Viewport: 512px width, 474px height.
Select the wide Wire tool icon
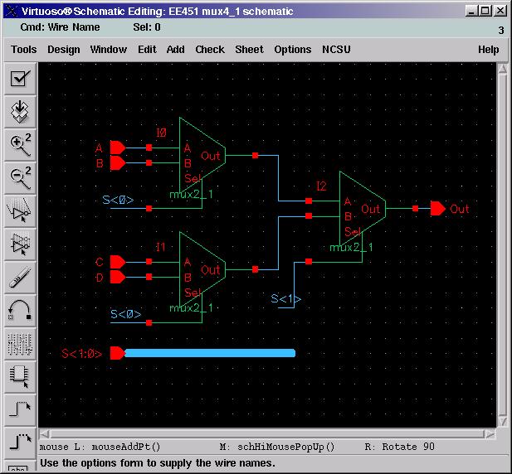pyautogui.click(x=20, y=443)
